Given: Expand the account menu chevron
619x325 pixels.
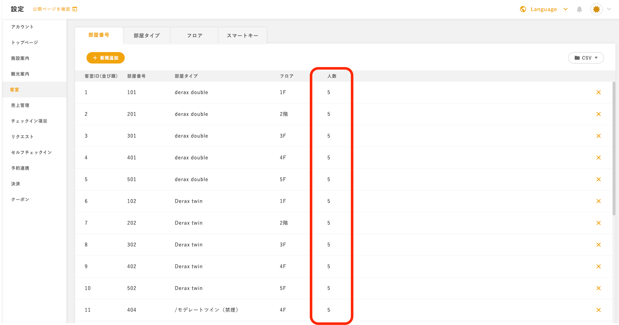Looking at the screenshot, I should coord(609,9).
